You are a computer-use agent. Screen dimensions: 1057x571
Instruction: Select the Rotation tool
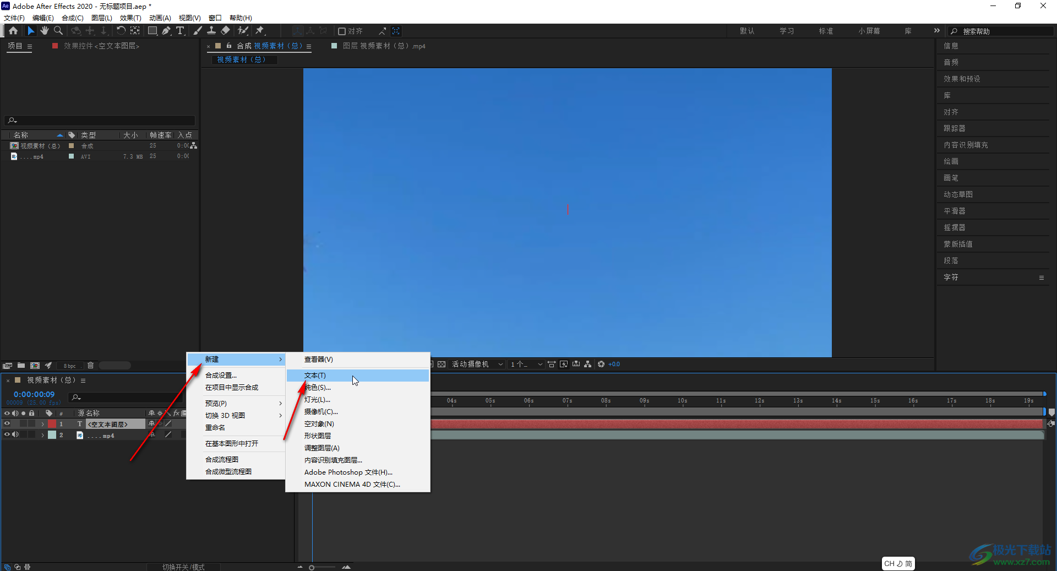121,31
